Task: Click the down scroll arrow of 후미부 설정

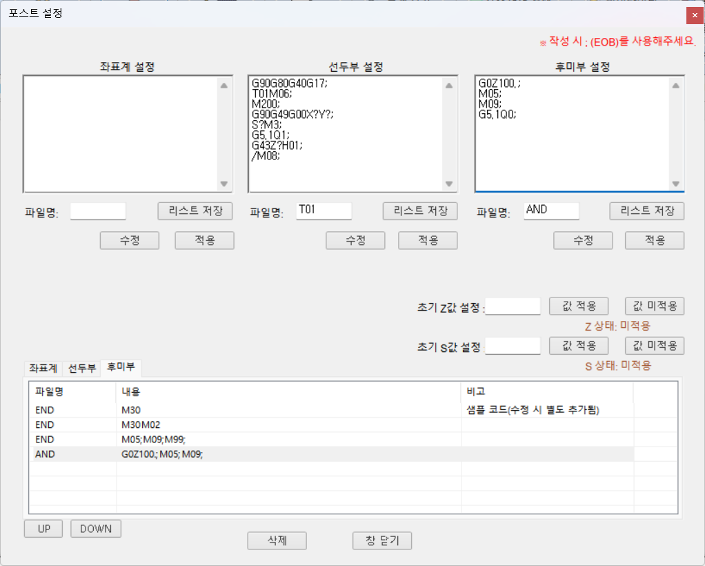Action: point(677,184)
